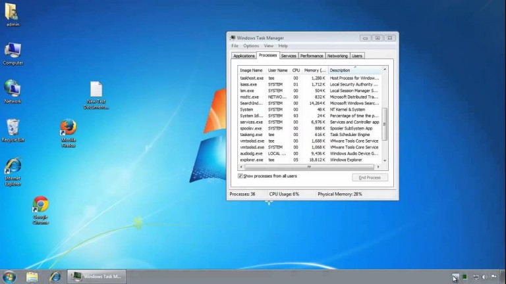Open Windows Explorer from the taskbar

[32, 277]
